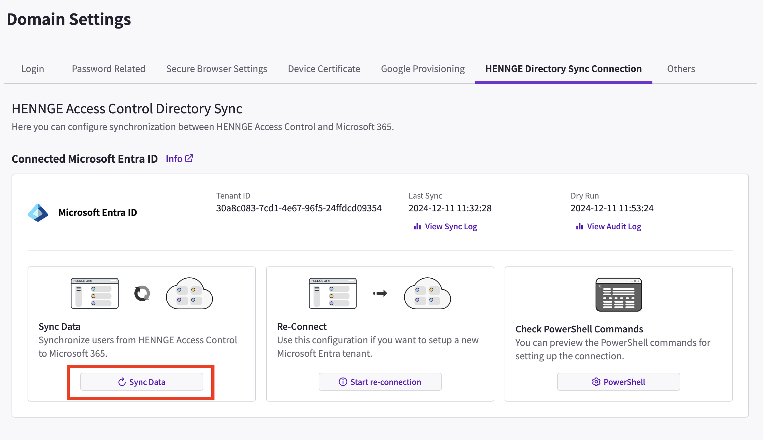
Task: Click the Connected Microsoft Entra ID heading
Action: click(x=85, y=159)
